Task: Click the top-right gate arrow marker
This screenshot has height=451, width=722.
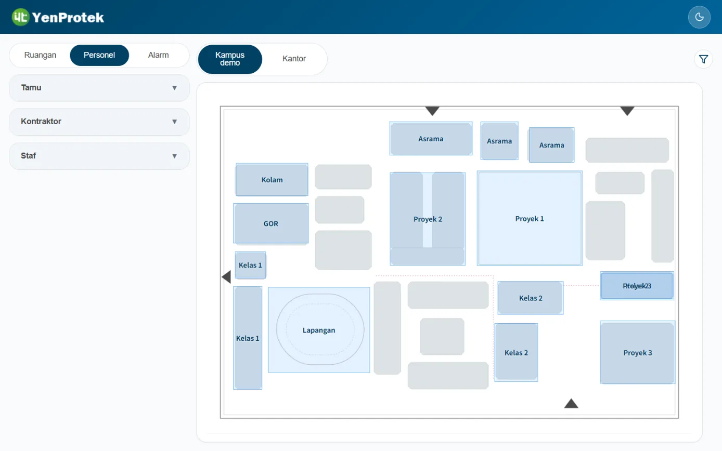Action: (x=627, y=111)
